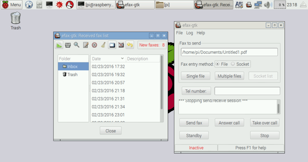Open the Log menu in efax-gtk

click(189, 33)
